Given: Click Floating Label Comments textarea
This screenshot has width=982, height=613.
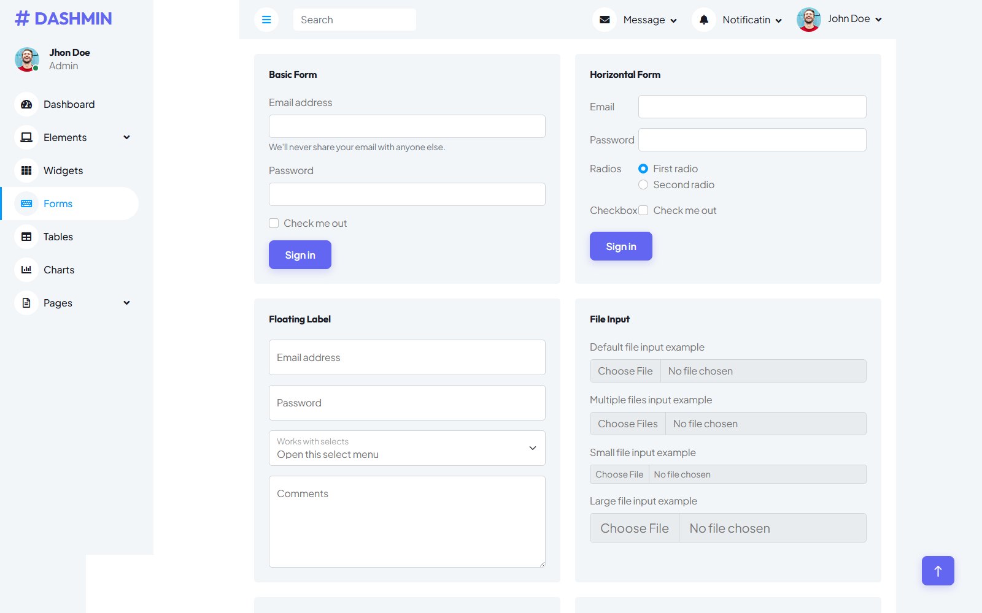Looking at the screenshot, I should pos(407,522).
